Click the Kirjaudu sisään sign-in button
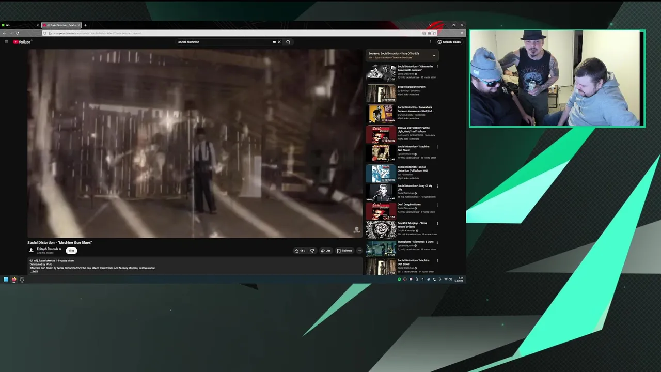This screenshot has width=661, height=372. tap(449, 42)
